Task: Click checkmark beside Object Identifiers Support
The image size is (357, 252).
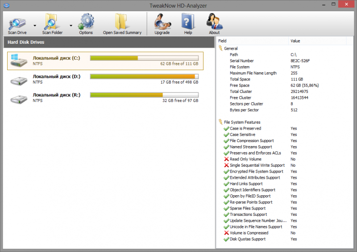Action: tap(226, 190)
